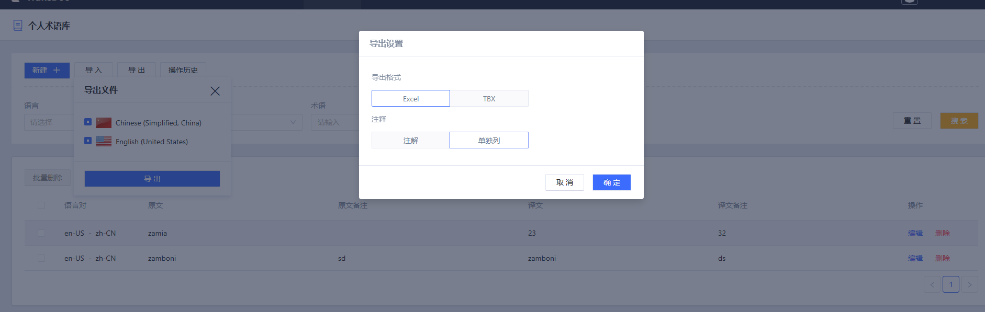Go to previous page arrow
Screen dimensions: 985x312
click(x=932, y=284)
